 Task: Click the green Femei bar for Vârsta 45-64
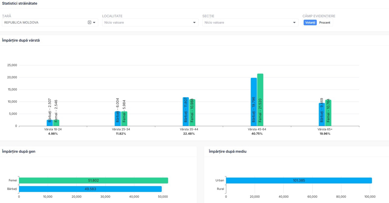click(x=260, y=100)
